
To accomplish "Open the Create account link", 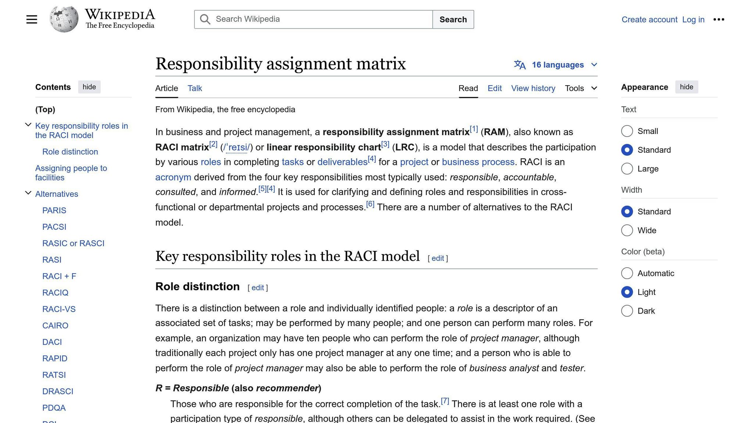I will point(649,19).
